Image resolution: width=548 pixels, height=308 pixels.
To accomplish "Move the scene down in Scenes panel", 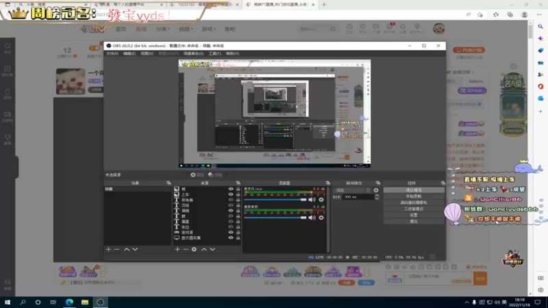I will click(x=135, y=249).
